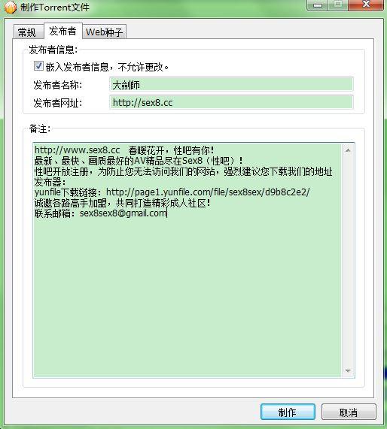The width and height of the screenshot is (387, 429).
Task: Click the scrollbar down arrow in 备注 box
Action: click(348, 370)
